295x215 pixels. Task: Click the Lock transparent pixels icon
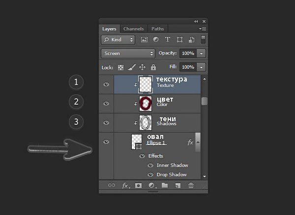(x=120, y=67)
